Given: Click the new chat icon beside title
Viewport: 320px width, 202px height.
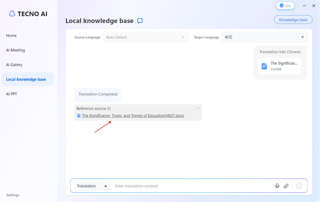Looking at the screenshot, I should 140,21.
